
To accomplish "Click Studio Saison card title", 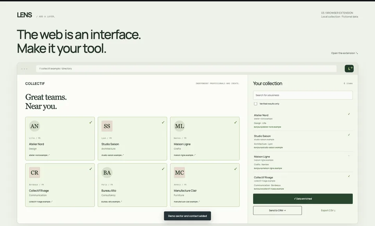I will tap(110, 144).
